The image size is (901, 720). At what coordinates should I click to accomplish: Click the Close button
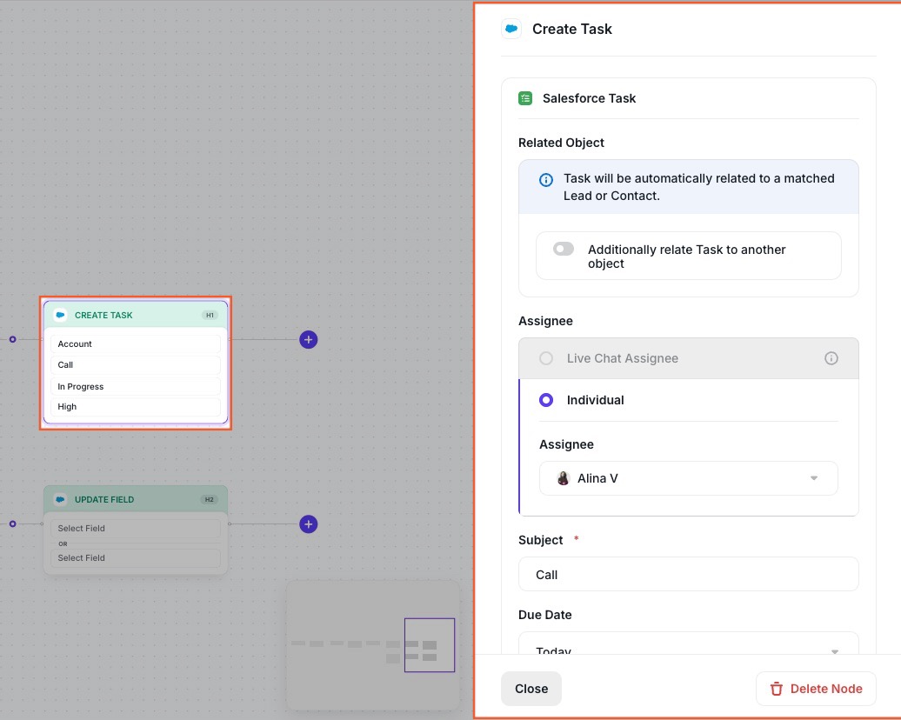pyautogui.click(x=531, y=689)
